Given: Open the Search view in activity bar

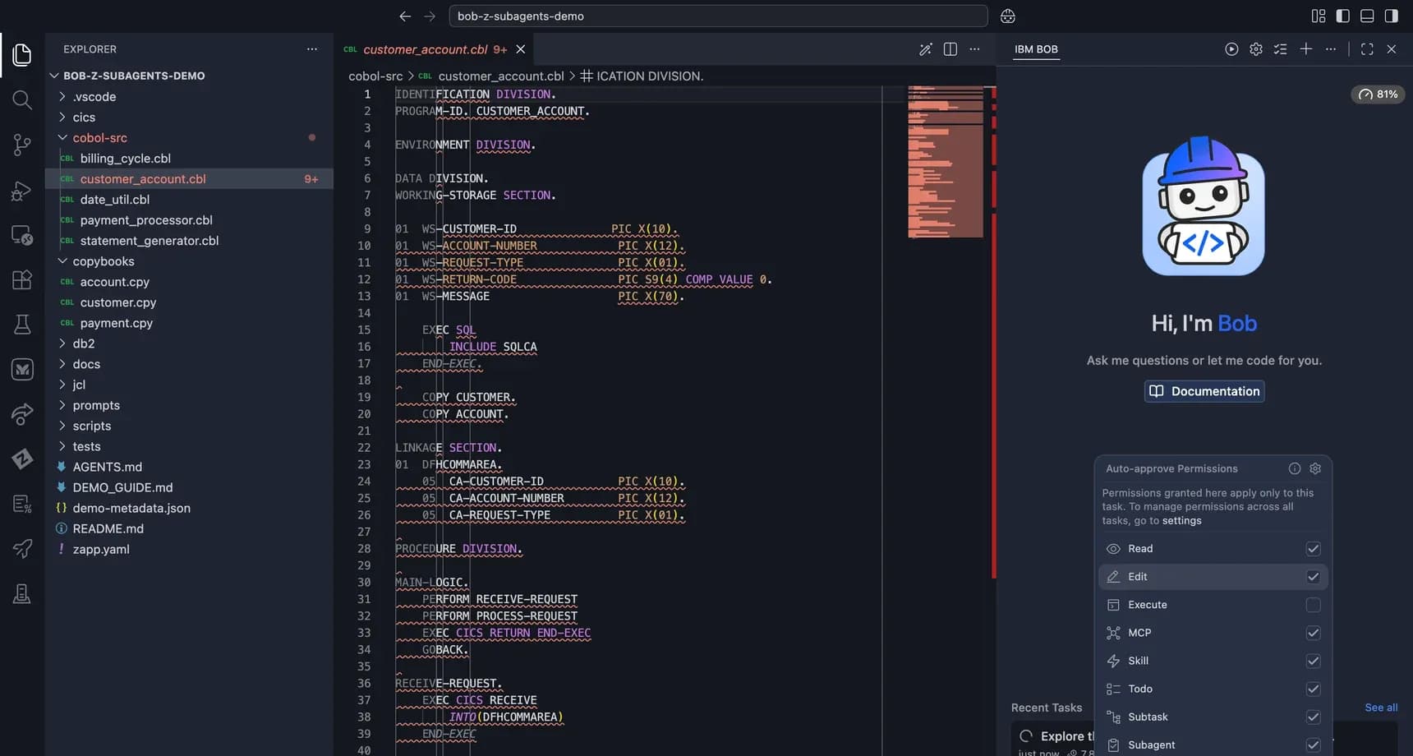Looking at the screenshot, I should click(x=22, y=100).
